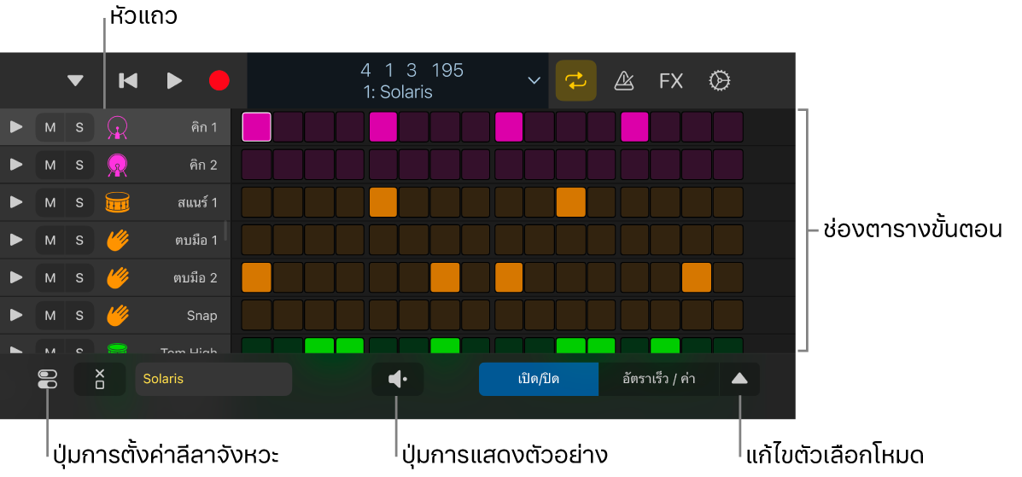Jump to the beginning of the song
This screenshot has height=477, width=1022.
pos(128,81)
